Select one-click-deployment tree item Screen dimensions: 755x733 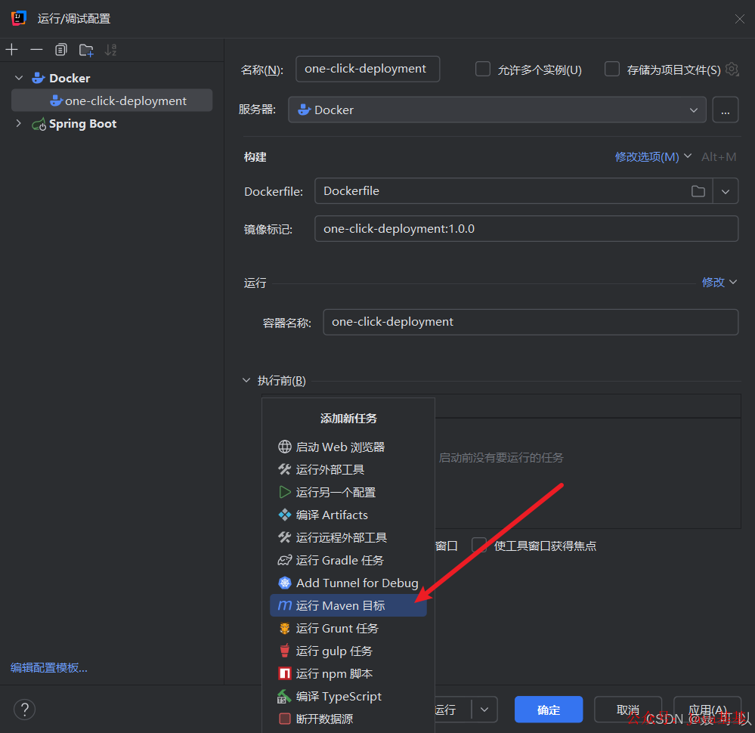click(112, 101)
